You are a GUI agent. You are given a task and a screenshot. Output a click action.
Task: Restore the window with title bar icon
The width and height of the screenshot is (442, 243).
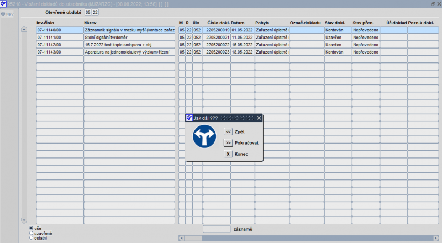433,4
